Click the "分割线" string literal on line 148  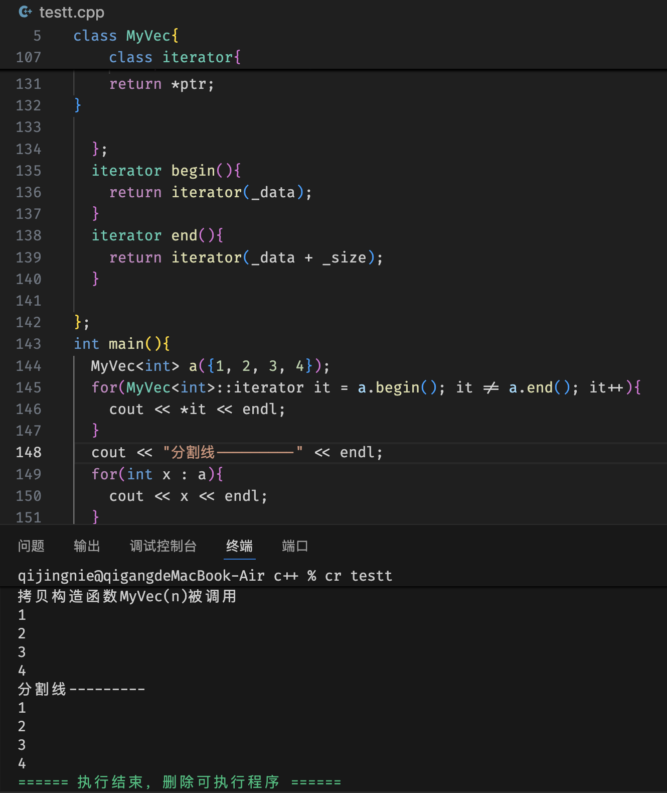click(233, 452)
